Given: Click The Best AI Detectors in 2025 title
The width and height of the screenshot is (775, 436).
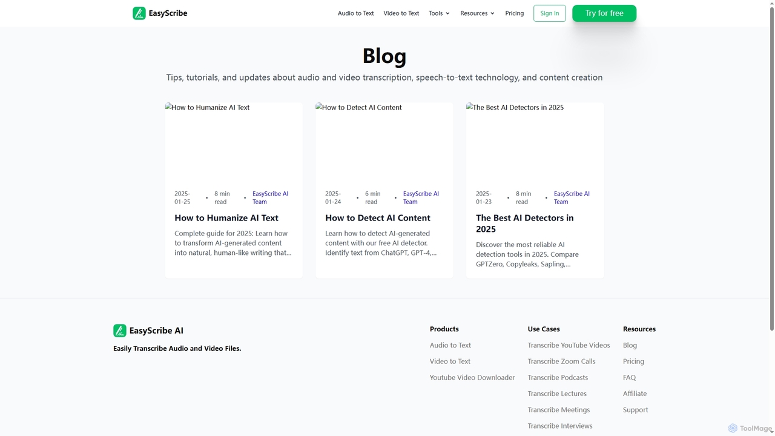Looking at the screenshot, I should tap(525, 223).
